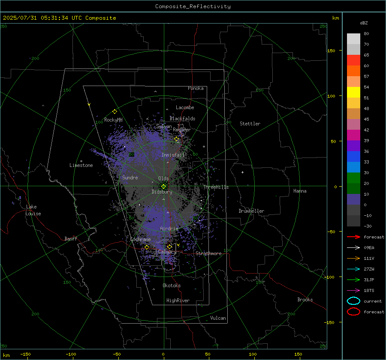Click the yellow diamond marker near RockyMH
Viewport: 386px width, 360px height.
115,112
